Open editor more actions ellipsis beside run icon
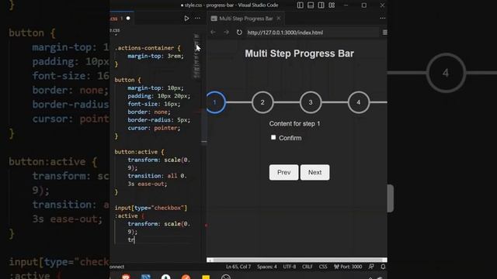The image size is (497, 279). click(197, 19)
